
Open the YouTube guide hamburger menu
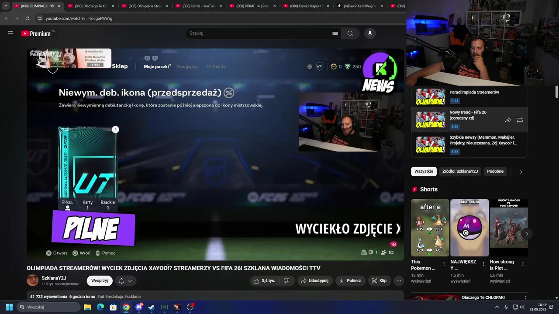(10, 33)
